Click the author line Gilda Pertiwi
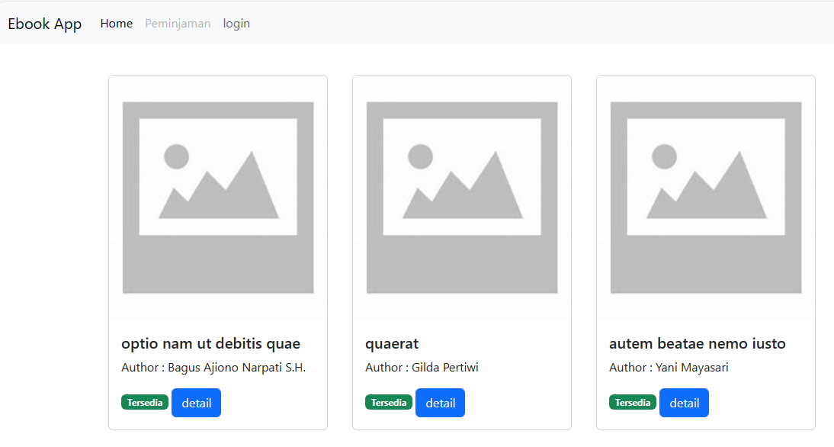Screen dimensions: 834x447 pos(422,368)
